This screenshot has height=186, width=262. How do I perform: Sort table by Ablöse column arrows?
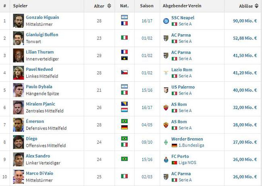pos(257,6)
